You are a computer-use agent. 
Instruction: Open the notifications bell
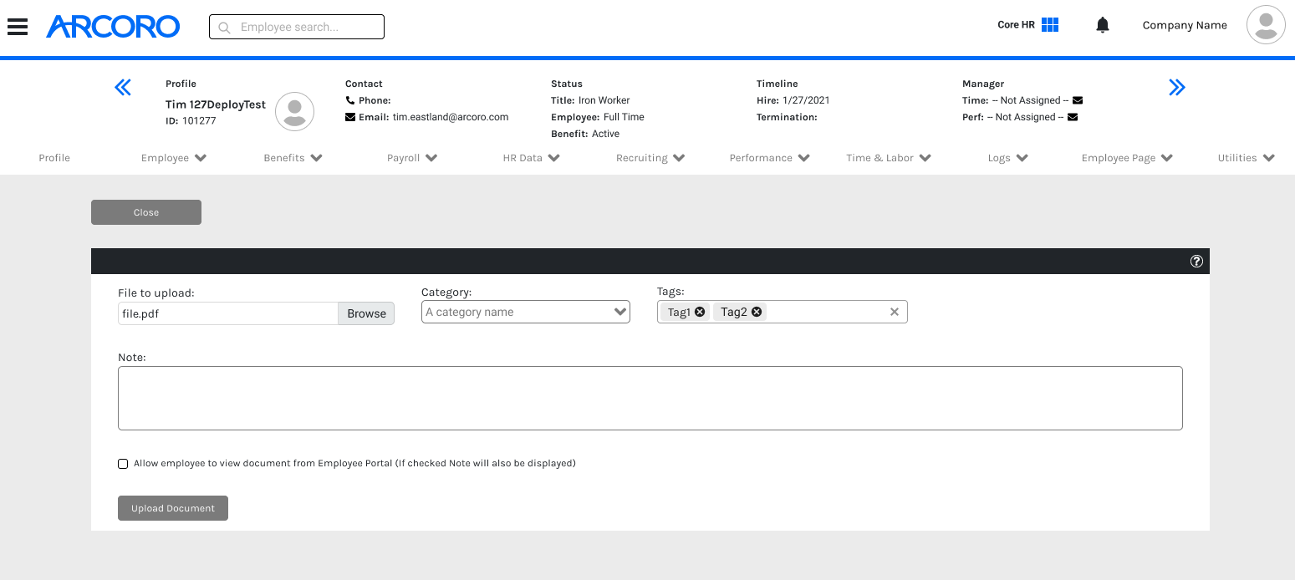(x=1103, y=25)
